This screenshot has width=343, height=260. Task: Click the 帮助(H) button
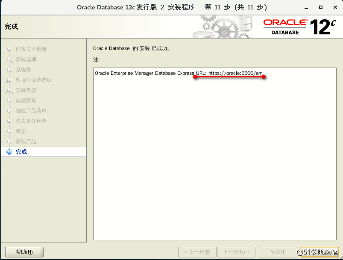click(x=23, y=252)
